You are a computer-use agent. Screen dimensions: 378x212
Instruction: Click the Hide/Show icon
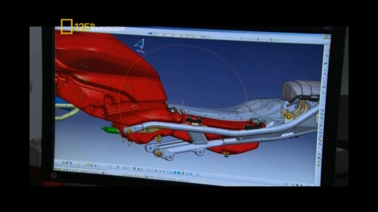point(187,174)
